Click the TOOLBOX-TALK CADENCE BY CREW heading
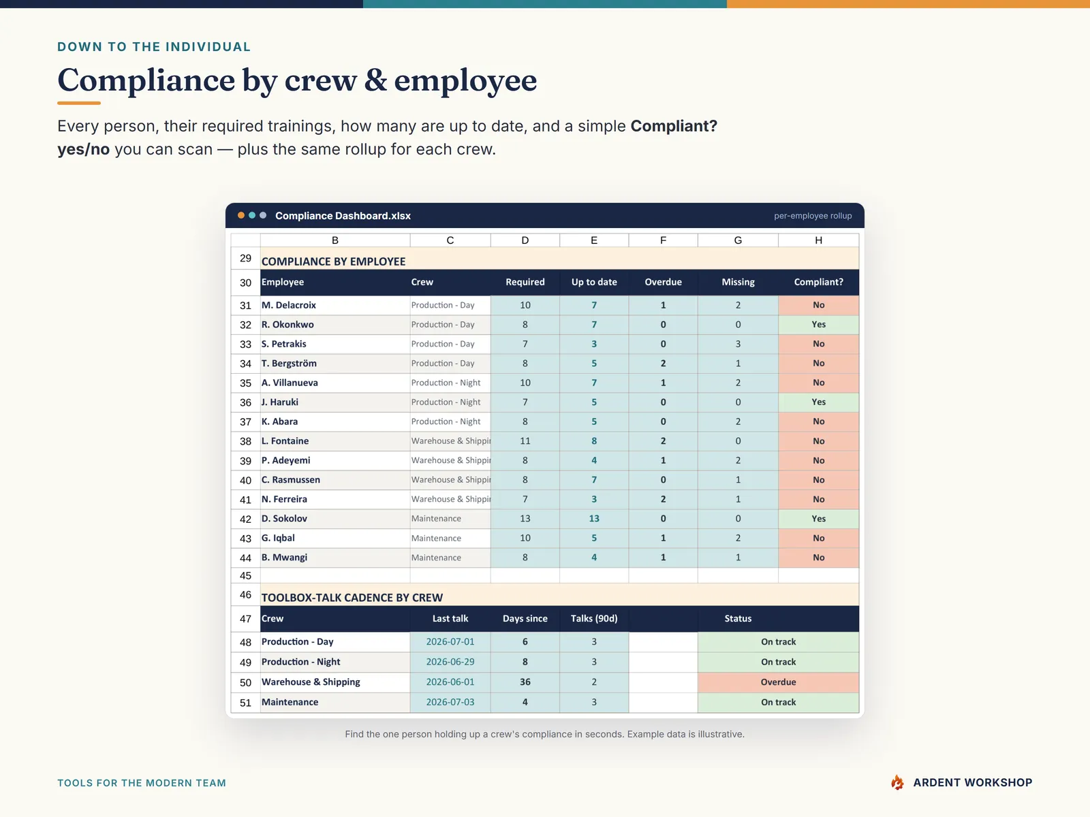The width and height of the screenshot is (1090, 817). coord(352,598)
